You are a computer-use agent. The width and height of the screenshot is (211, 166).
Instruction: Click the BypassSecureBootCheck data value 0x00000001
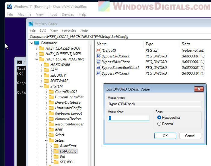pyautogui.click(x=193, y=68)
